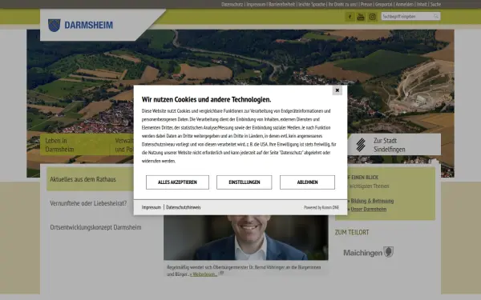Viewport: 481px width, 300px height.
Task: Open the YouTube icon in header
Action: [361, 17]
